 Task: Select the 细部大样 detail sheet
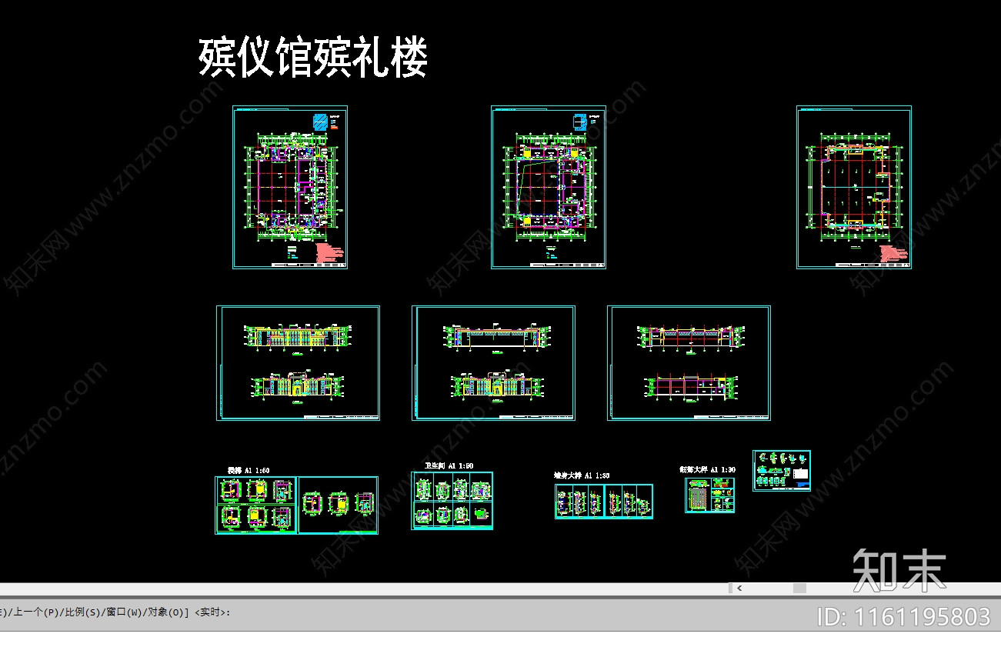[x=709, y=495]
